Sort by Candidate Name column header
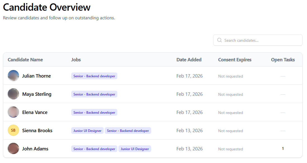The width and height of the screenshot is (307, 163). (x=25, y=60)
